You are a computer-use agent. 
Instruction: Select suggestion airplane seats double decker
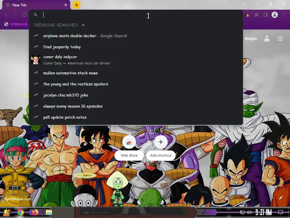point(136,36)
